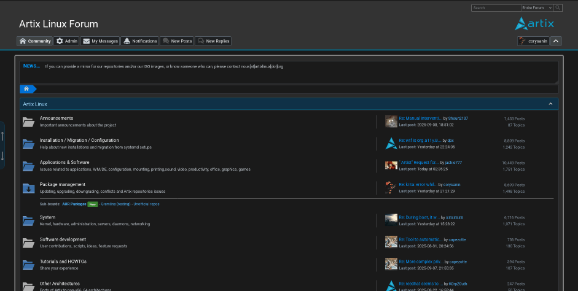The height and width of the screenshot is (291, 578).
Task: Click corysanin's avatar in Package management row
Action: (x=391, y=187)
